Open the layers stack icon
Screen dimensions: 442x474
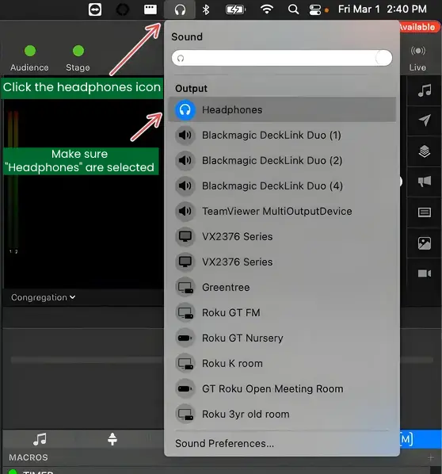pyautogui.click(x=425, y=151)
